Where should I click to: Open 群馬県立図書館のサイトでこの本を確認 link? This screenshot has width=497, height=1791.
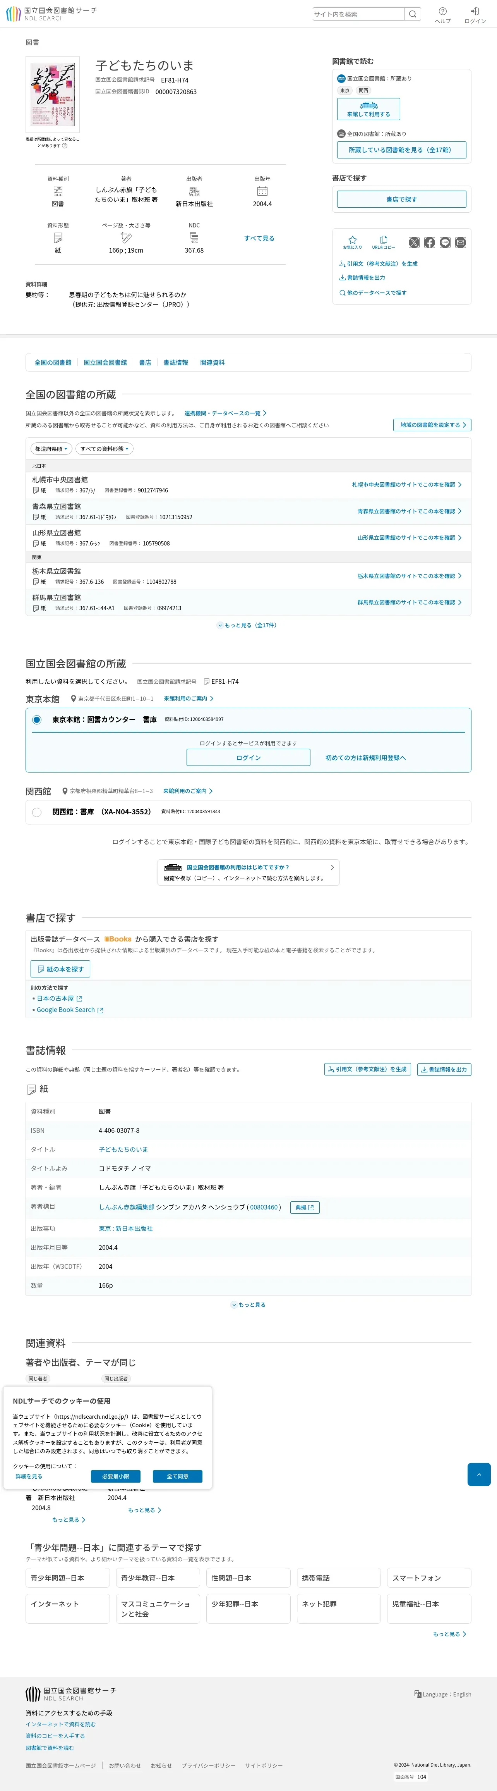click(x=410, y=602)
